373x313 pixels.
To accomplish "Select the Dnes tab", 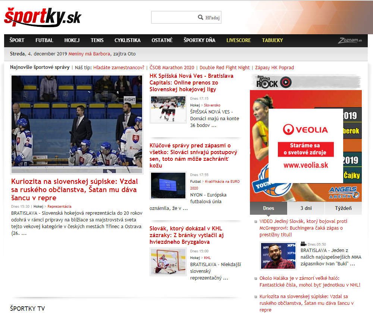I will 268,208.
